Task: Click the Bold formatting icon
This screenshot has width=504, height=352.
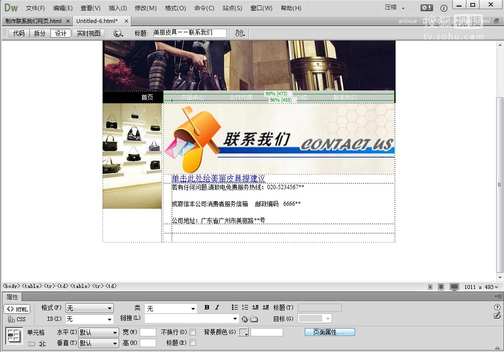Action: click(207, 308)
